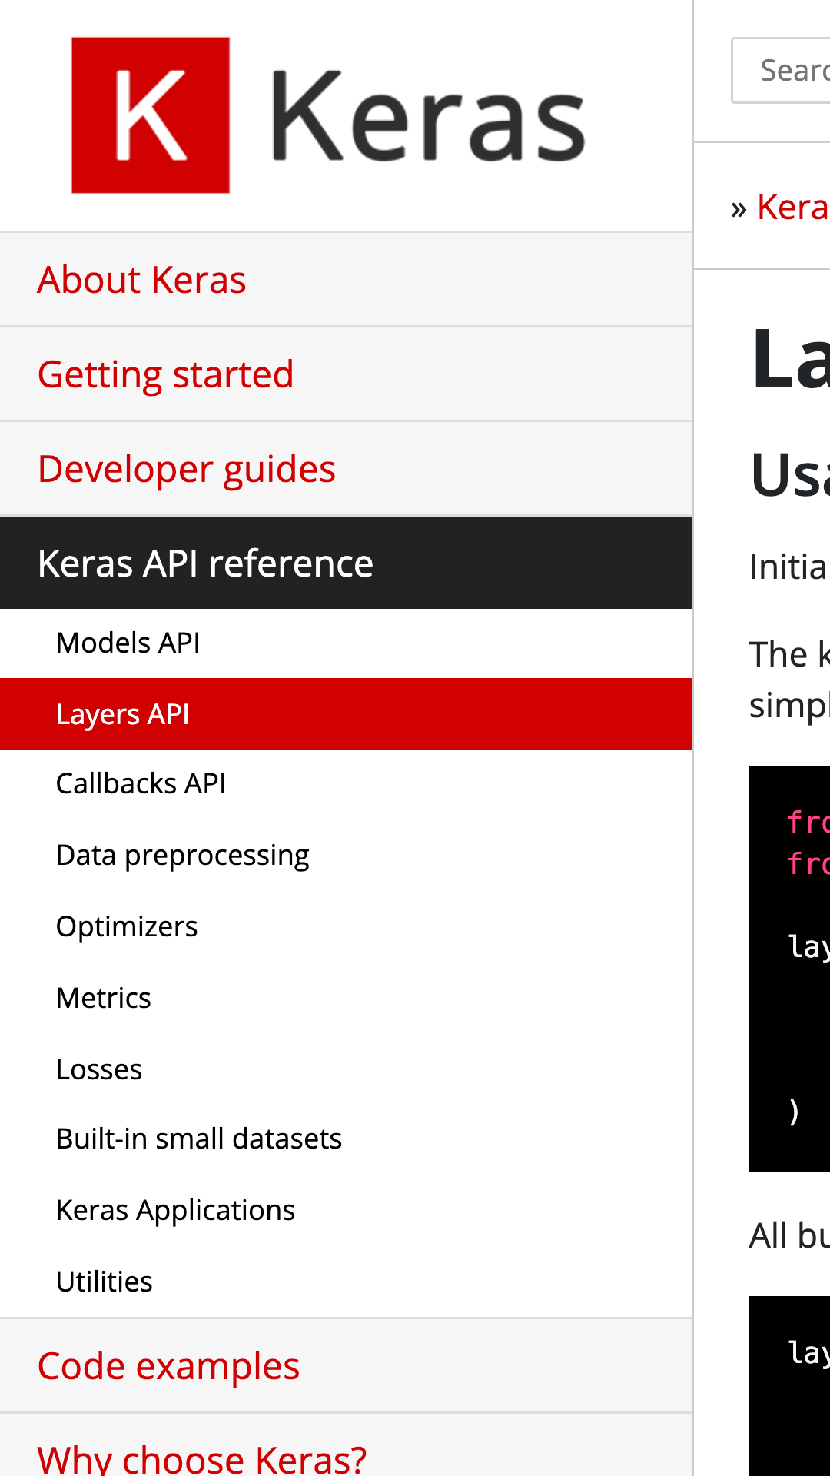830x1476 pixels.
Task: View Built-in small datasets
Action: [346, 1139]
